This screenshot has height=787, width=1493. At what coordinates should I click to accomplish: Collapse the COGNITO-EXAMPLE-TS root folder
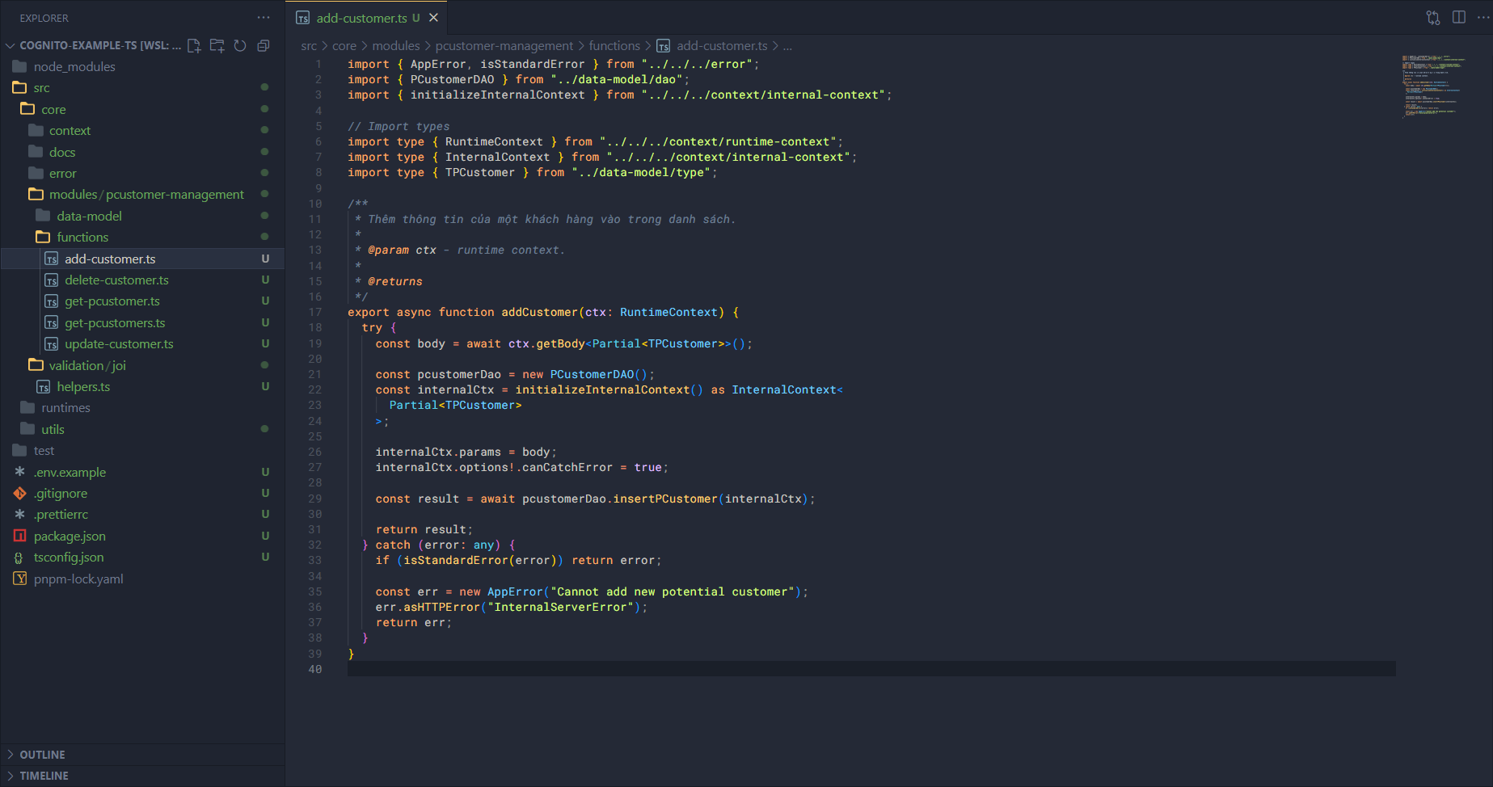click(x=11, y=45)
